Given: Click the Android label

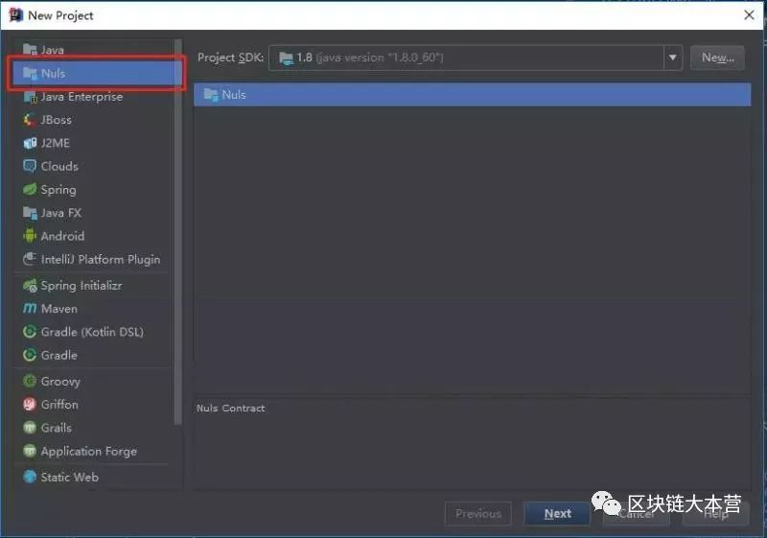Looking at the screenshot, I should click(x=62, y=236).
